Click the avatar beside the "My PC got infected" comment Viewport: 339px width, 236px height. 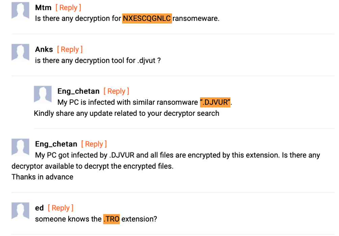20,147
